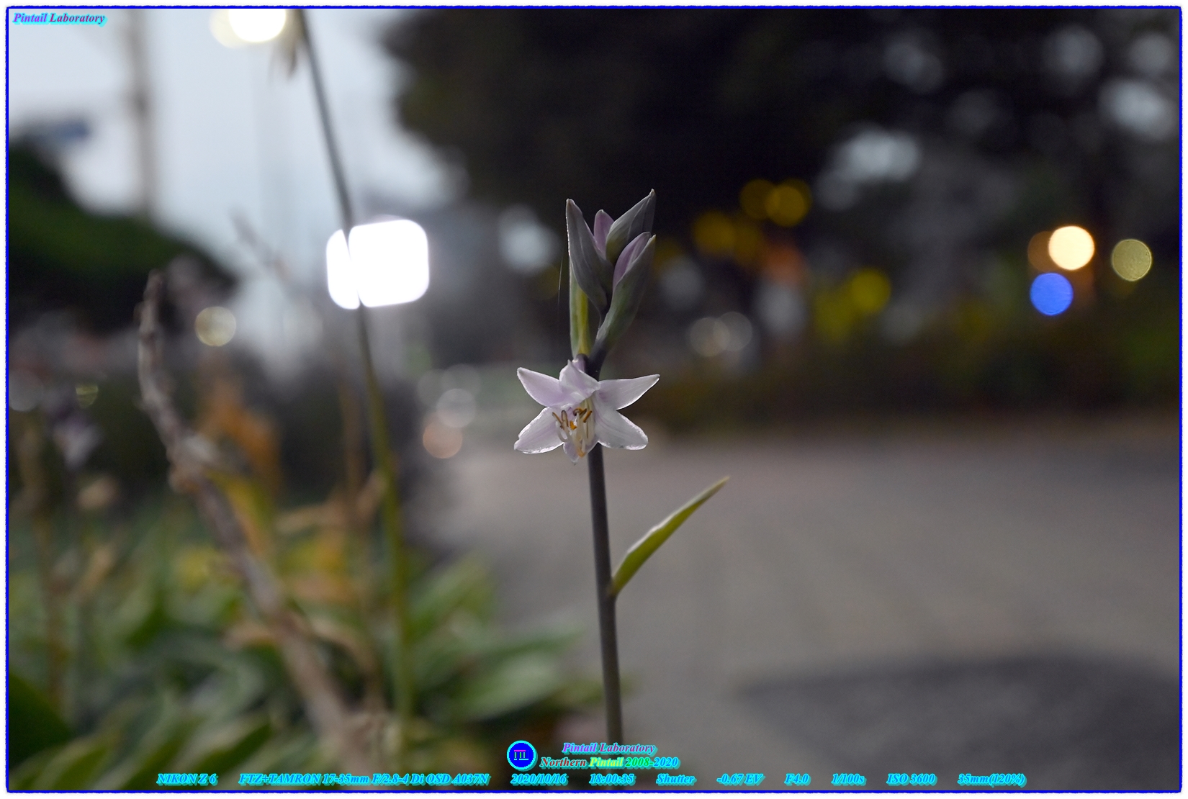
Task: Click the "Northern Pintail 2008-2020" caption
Action: tap(609, 762)
